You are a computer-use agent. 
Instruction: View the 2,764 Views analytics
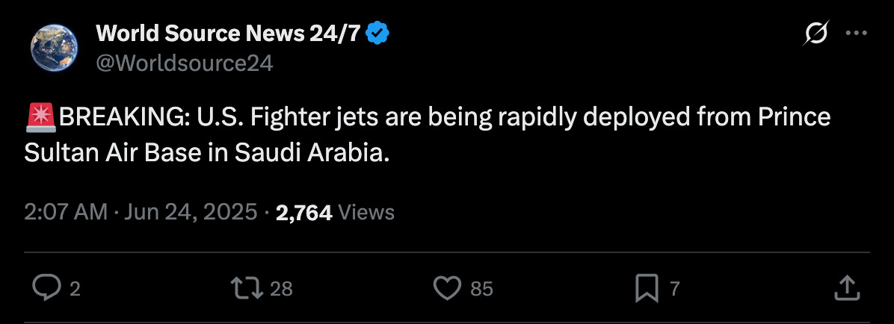click(335, 213)
